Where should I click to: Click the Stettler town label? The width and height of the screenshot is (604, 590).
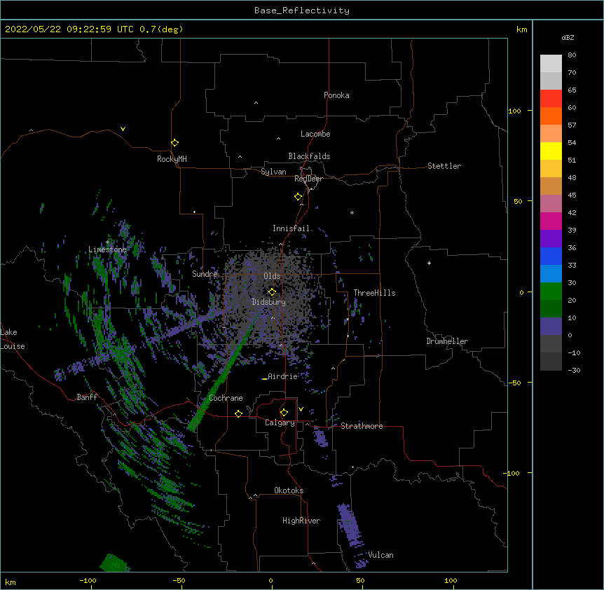click(444, 166)
